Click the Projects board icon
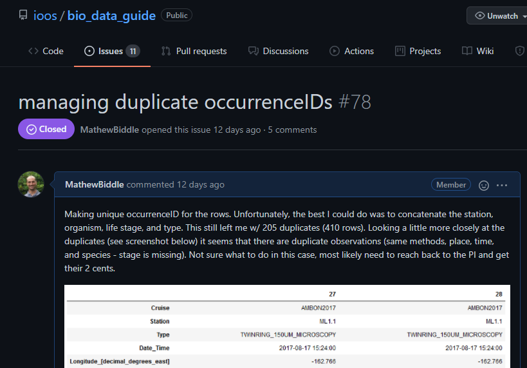Screen dimensions: 527x368 click(400, 51)
